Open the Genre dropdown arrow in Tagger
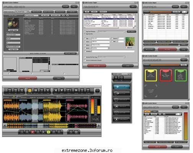Image resolution: width=193 pixels, height=153 pixels. (x=109, y=48)
